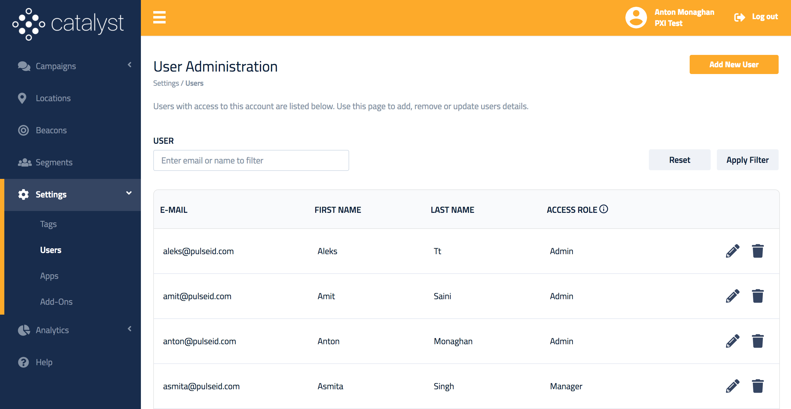Screen dimensions: 791x409
Task: Click the E-MAIL column header
Action: tap(174, 210)
